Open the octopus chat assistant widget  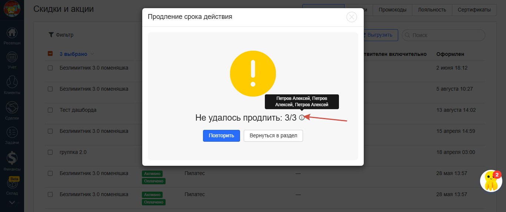[491, 181]
